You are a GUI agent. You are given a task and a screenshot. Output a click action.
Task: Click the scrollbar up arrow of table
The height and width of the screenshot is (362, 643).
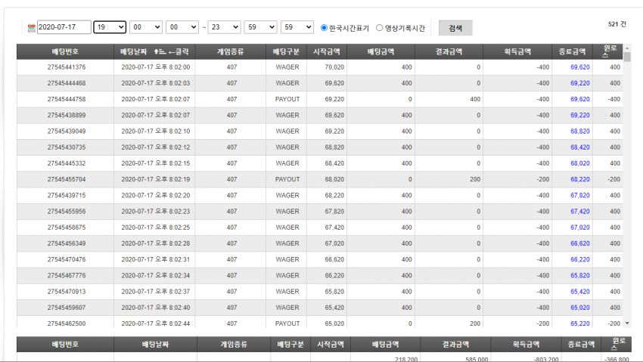point(627,48)
